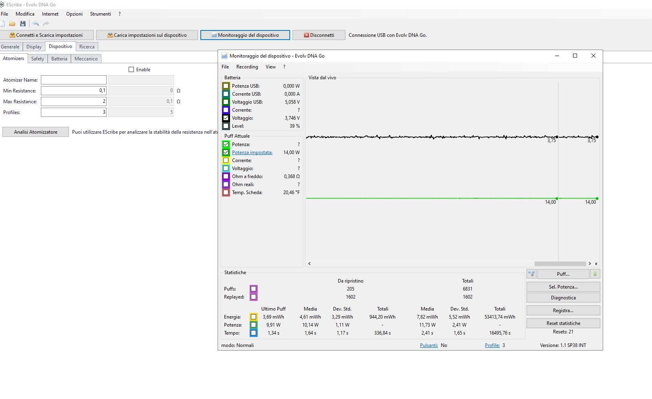Pause live view with the pause icon
The image size is (652, 399).
pos(595,274)
